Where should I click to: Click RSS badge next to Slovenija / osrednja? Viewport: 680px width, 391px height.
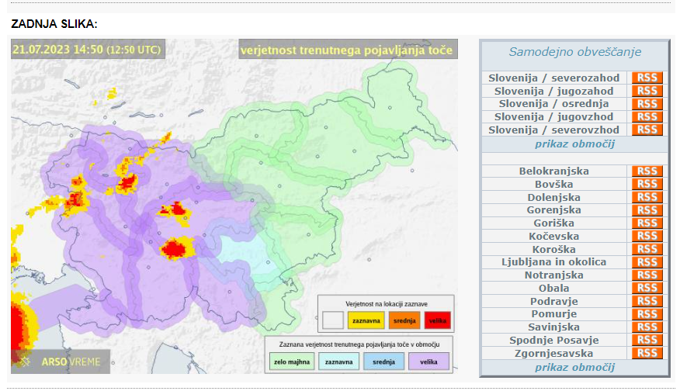(x=647, y=104)
